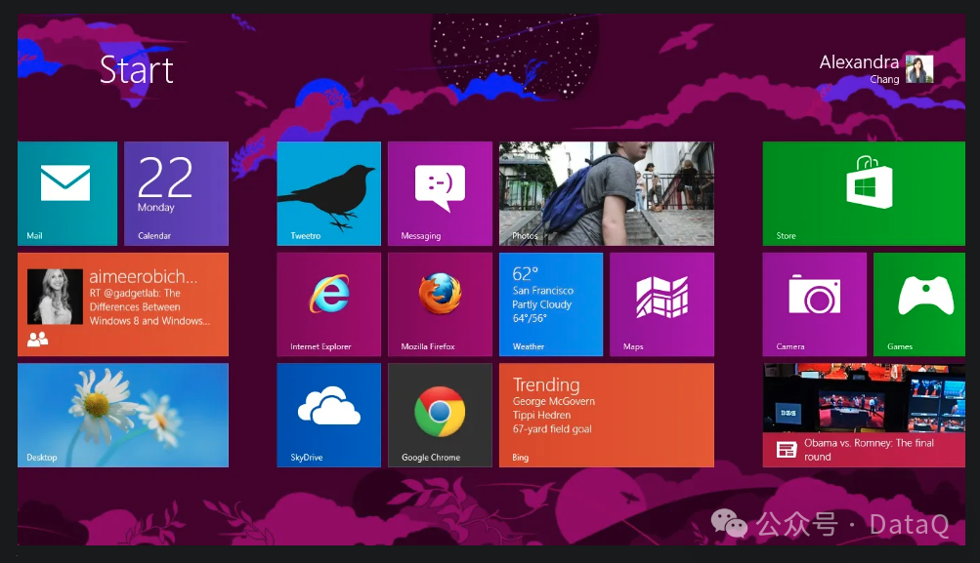Click 'George McGovern' trending topic
The image size is (980, 563).
[554, 401]
